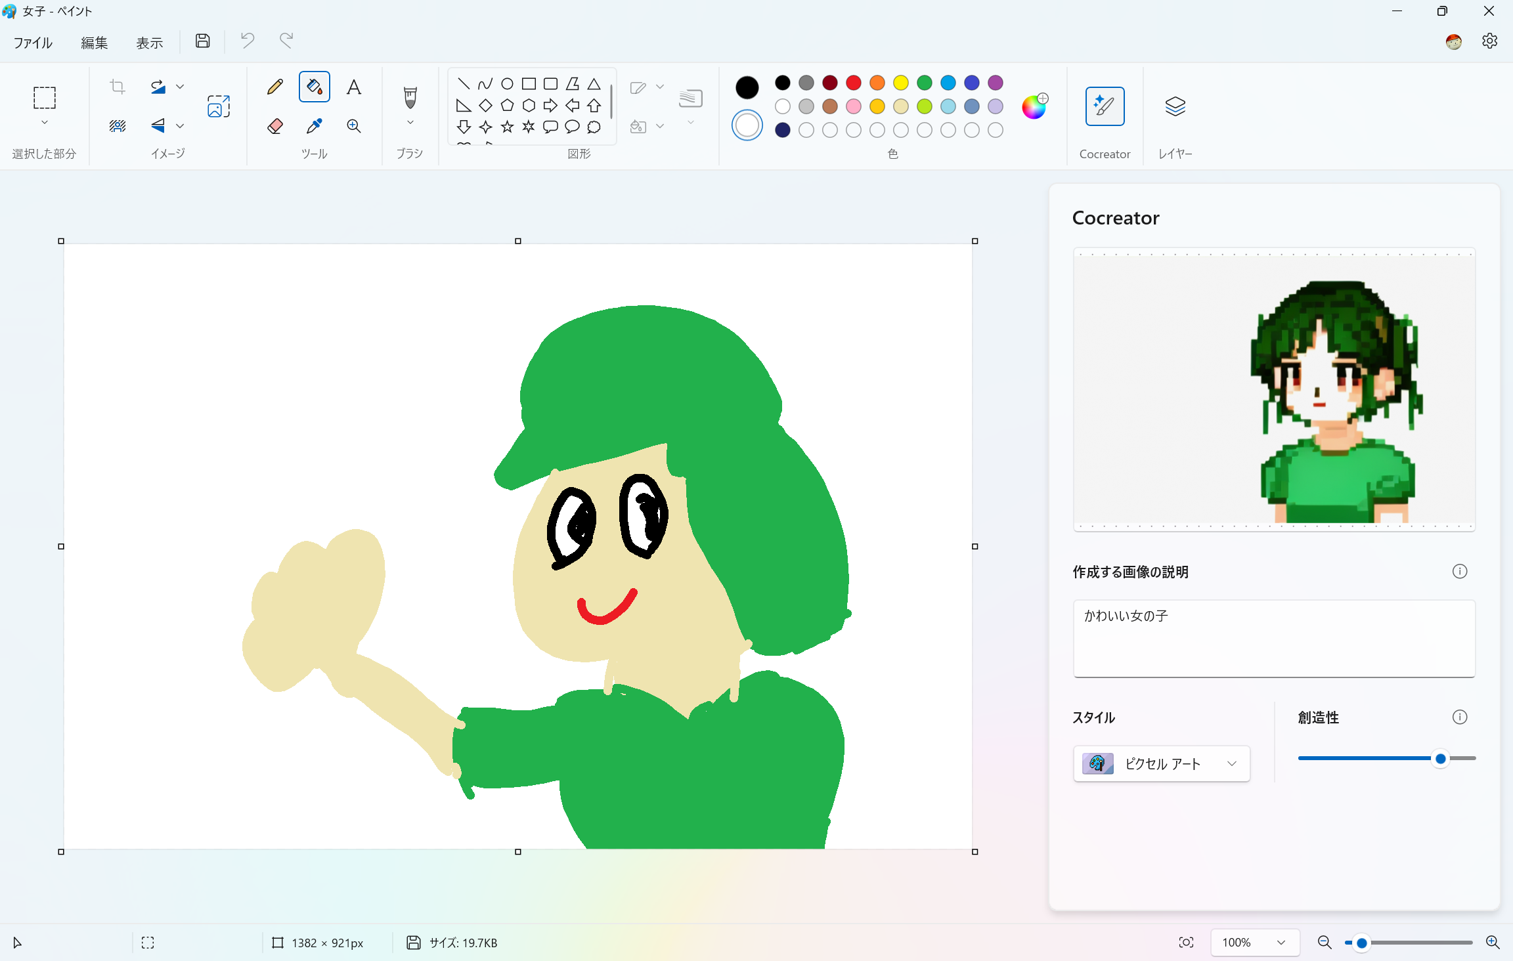
Task: Select the Pencil tool
Action: pos(275,86)
